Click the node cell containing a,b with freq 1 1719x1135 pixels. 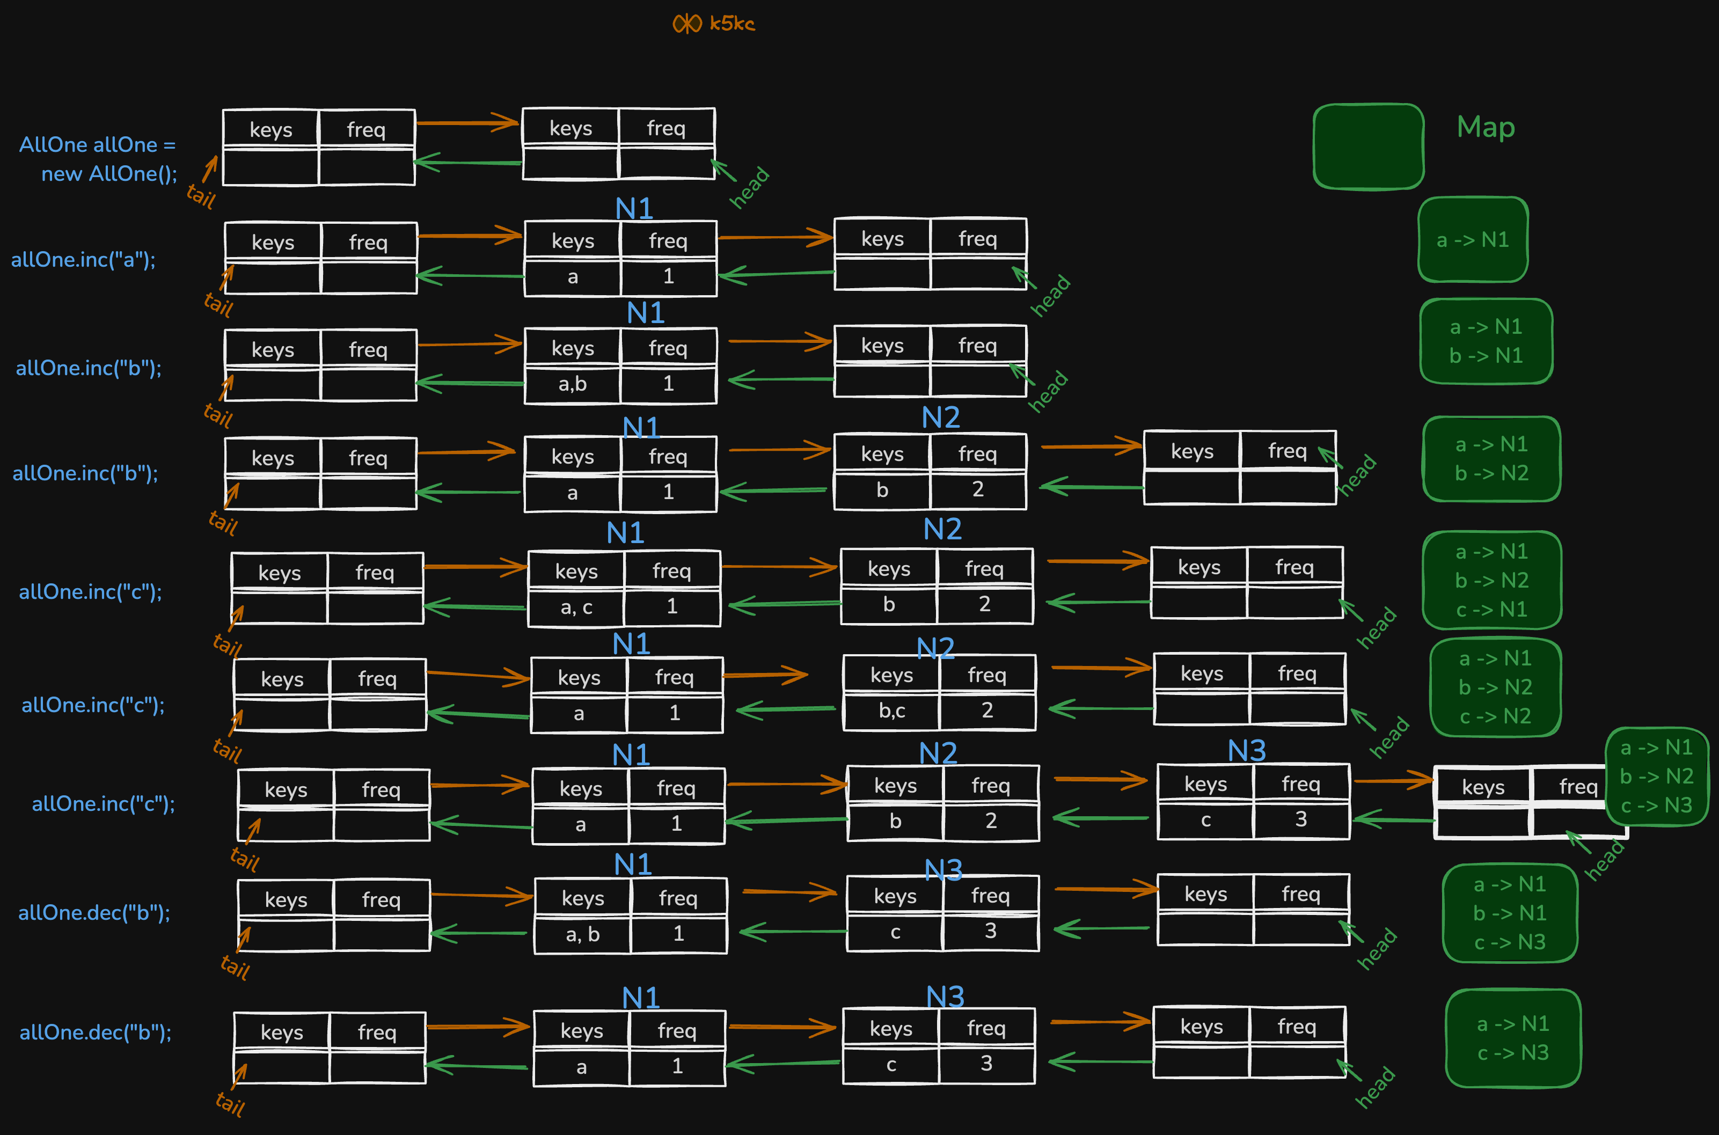pyautogui.click(x=574, y=384)
